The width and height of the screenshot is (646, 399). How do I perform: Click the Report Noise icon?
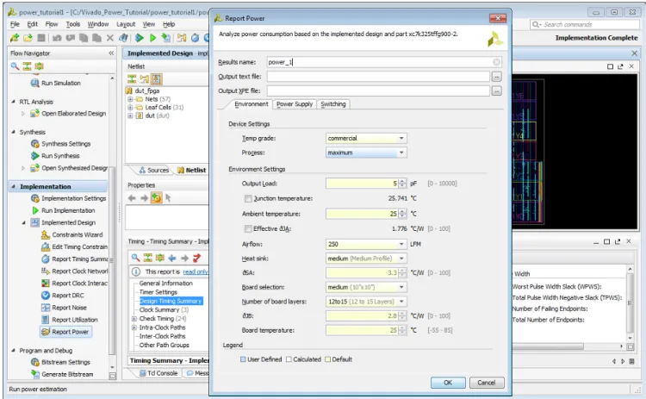tap(46, 308)
